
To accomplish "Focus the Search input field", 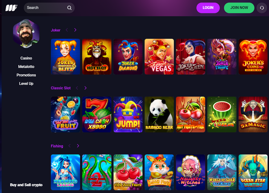I will [x=49, y=8].
